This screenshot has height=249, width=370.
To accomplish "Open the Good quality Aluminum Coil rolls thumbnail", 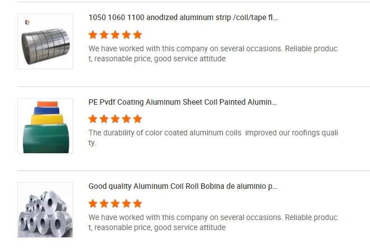I will (45, 212).
